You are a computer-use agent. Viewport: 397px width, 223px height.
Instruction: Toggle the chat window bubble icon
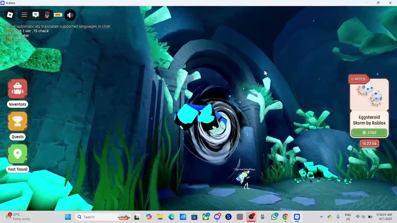[x=36, y=15]
